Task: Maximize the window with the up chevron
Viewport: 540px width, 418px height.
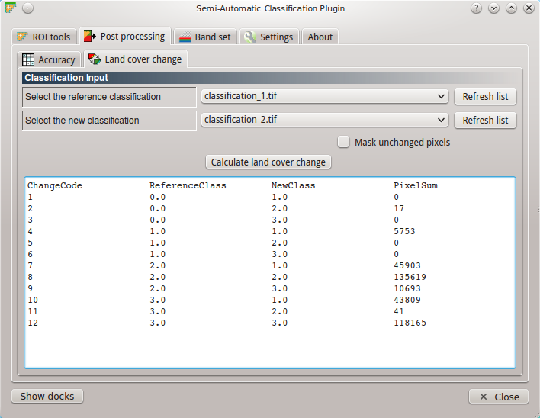Action: coord(512,8)
